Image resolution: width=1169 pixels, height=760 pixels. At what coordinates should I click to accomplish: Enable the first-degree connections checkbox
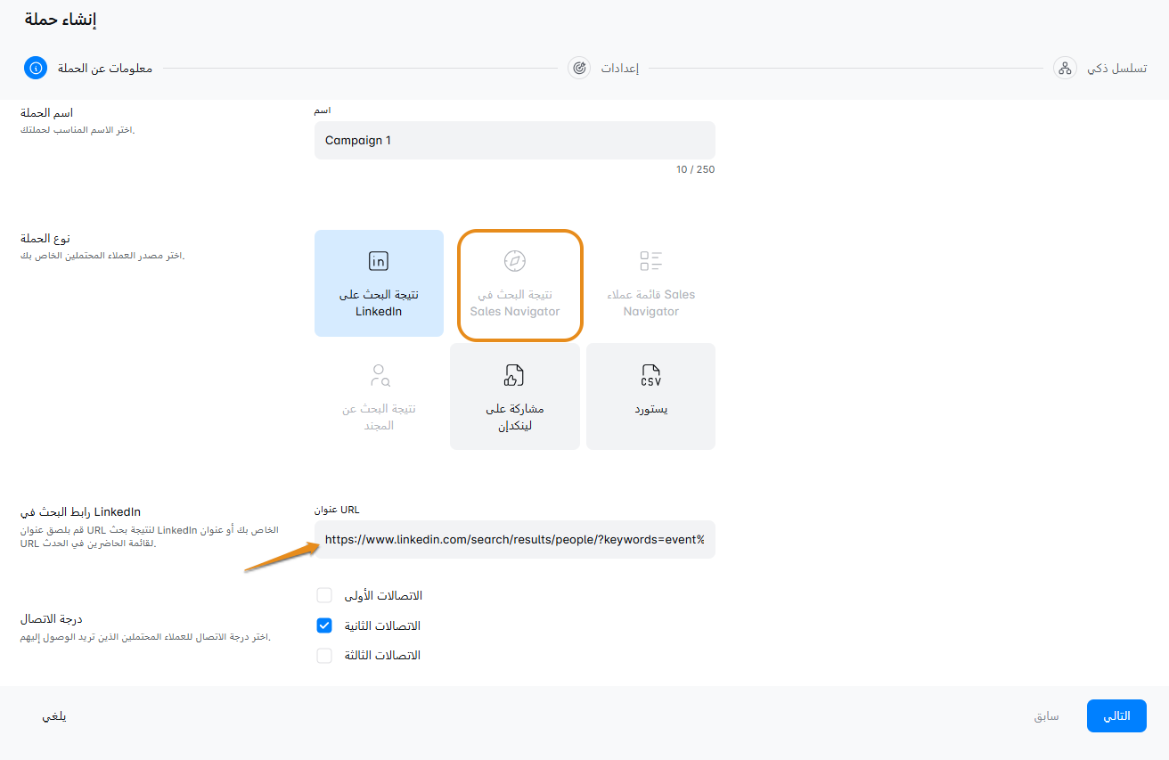tap(324, 595)
